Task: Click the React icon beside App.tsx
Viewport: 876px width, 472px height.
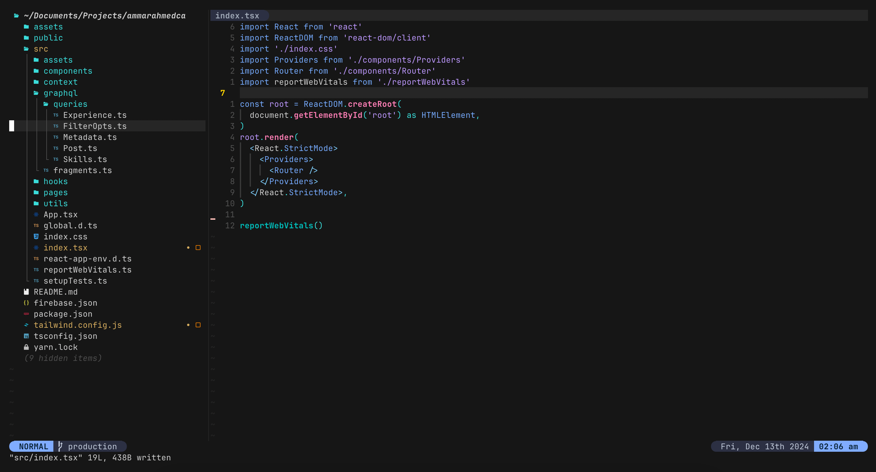Action: [x=36, y=215]
